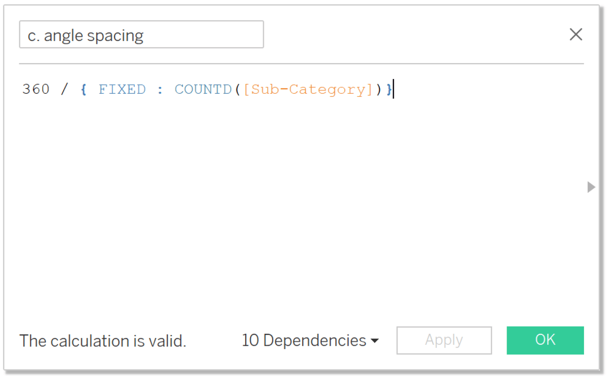Confirm the calculation with OK

(545, 340)
